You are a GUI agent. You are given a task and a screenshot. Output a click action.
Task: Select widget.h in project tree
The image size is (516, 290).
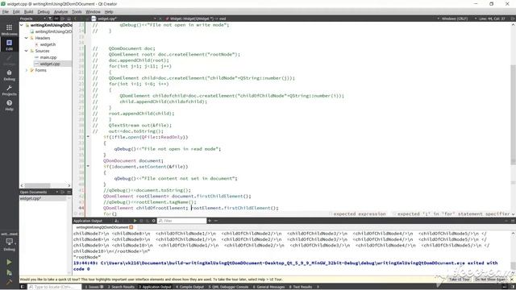48,44
